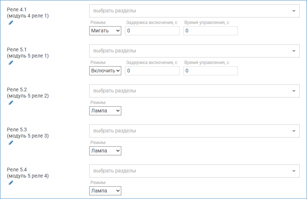Click the 'Реле 5.4' label
Viewport: 307px width, 199px height.
pyautogui.click(x=17, y=170)
